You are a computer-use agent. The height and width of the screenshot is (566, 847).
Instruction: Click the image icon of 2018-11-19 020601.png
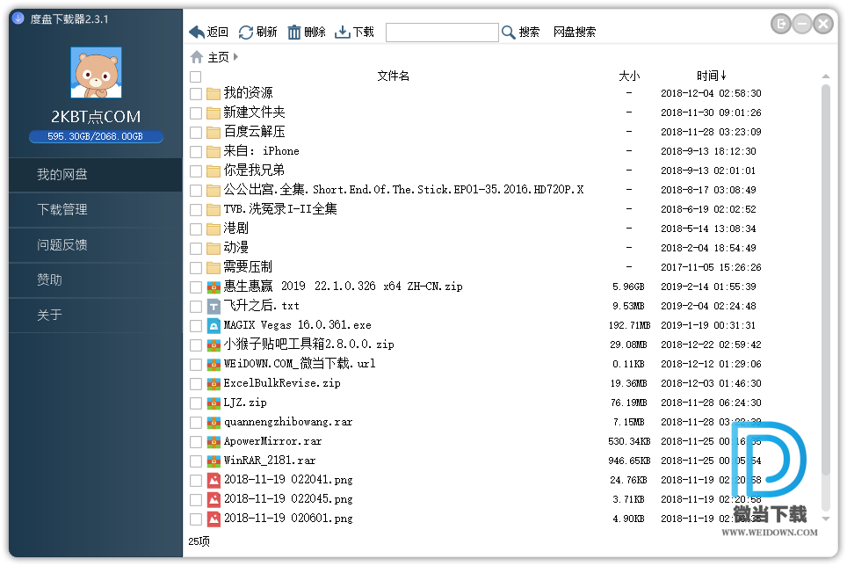coord(214,519)
